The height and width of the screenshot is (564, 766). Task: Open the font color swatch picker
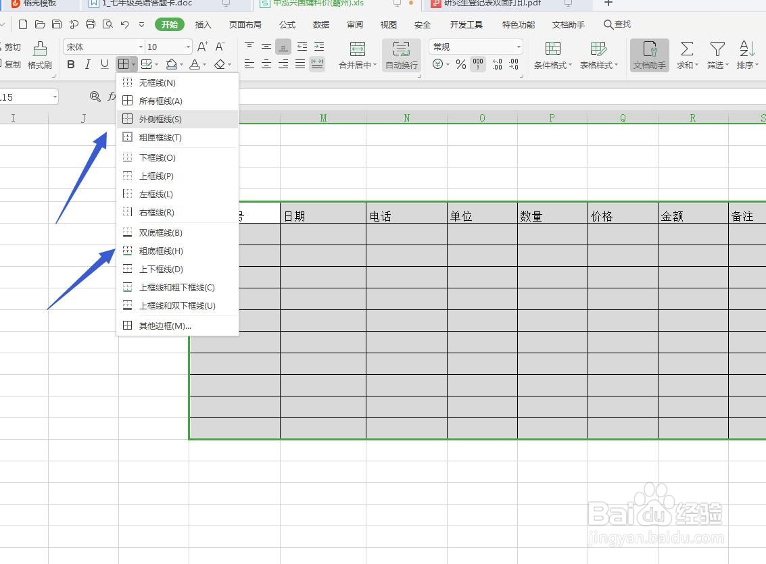(x=195, y=64)
